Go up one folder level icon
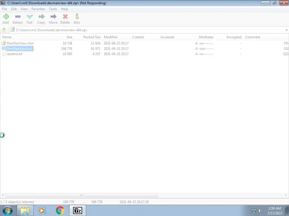The height and width of the screenshot is (216, 289). click(3, 30)
